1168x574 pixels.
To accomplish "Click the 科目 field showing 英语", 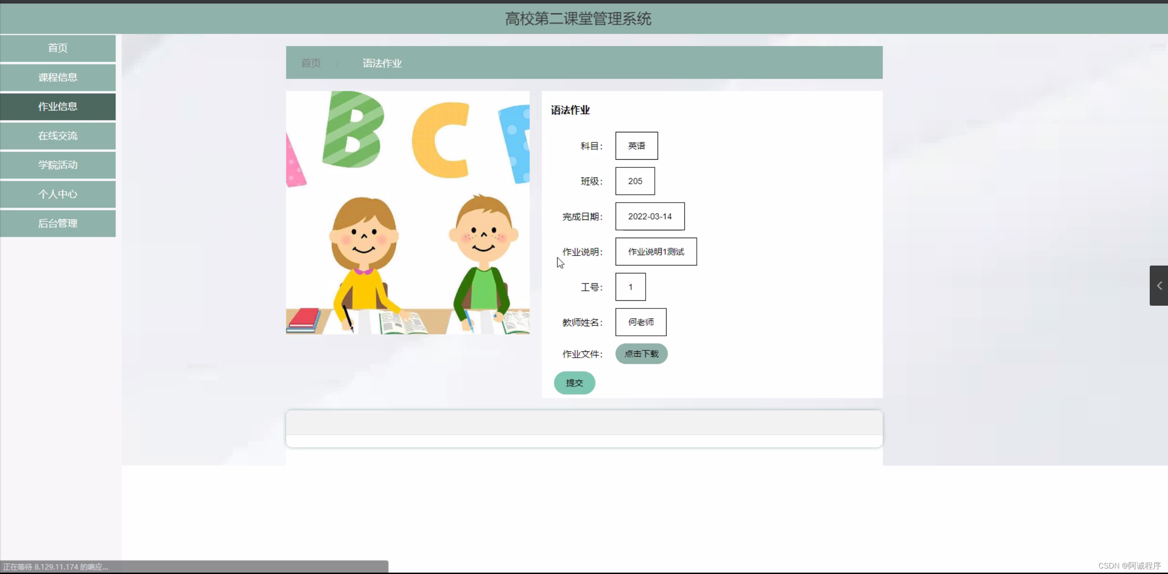I will click(636, 146).
